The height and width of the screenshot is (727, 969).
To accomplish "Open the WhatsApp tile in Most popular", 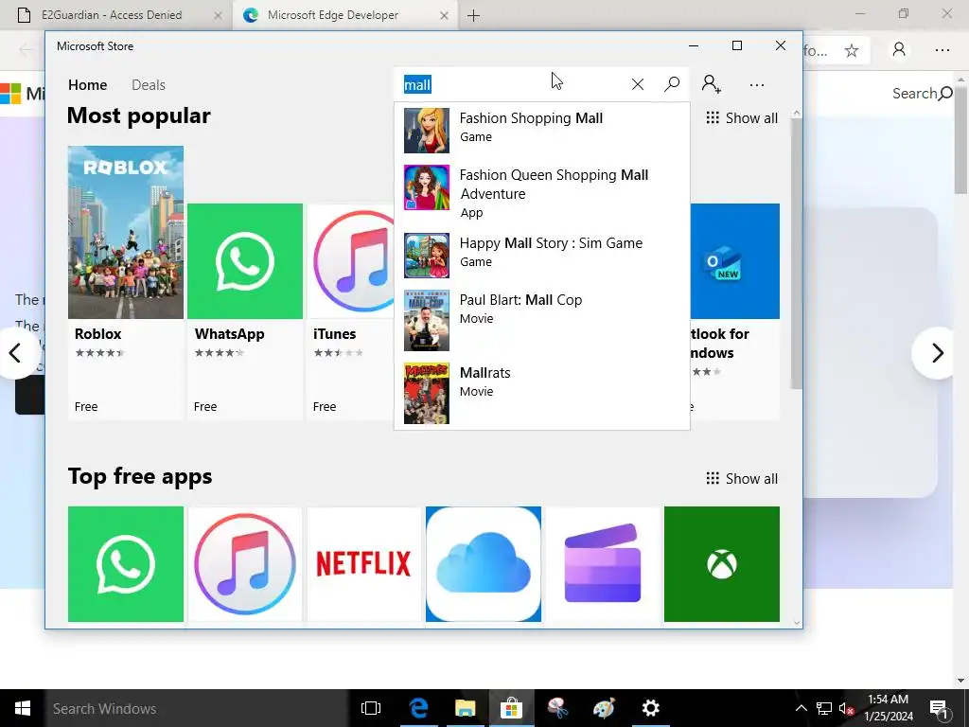I will (x=245, y=311).
